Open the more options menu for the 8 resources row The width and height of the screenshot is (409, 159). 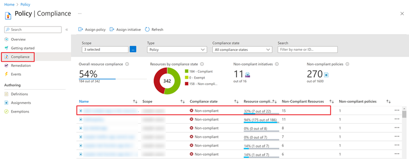(x=397, y=128)
